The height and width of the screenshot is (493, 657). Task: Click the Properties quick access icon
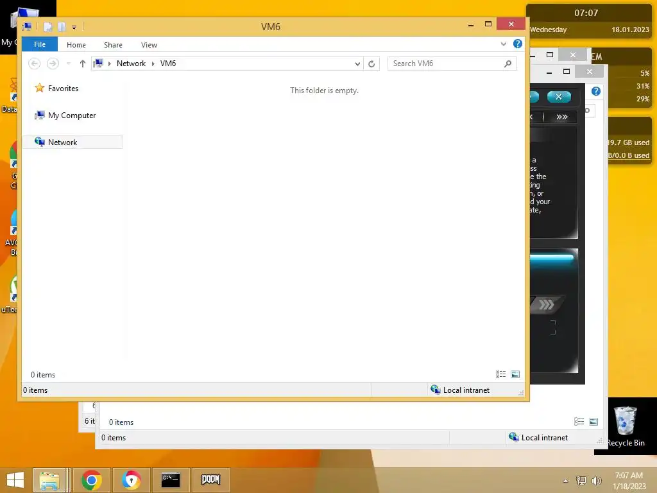tap(47, 27)
